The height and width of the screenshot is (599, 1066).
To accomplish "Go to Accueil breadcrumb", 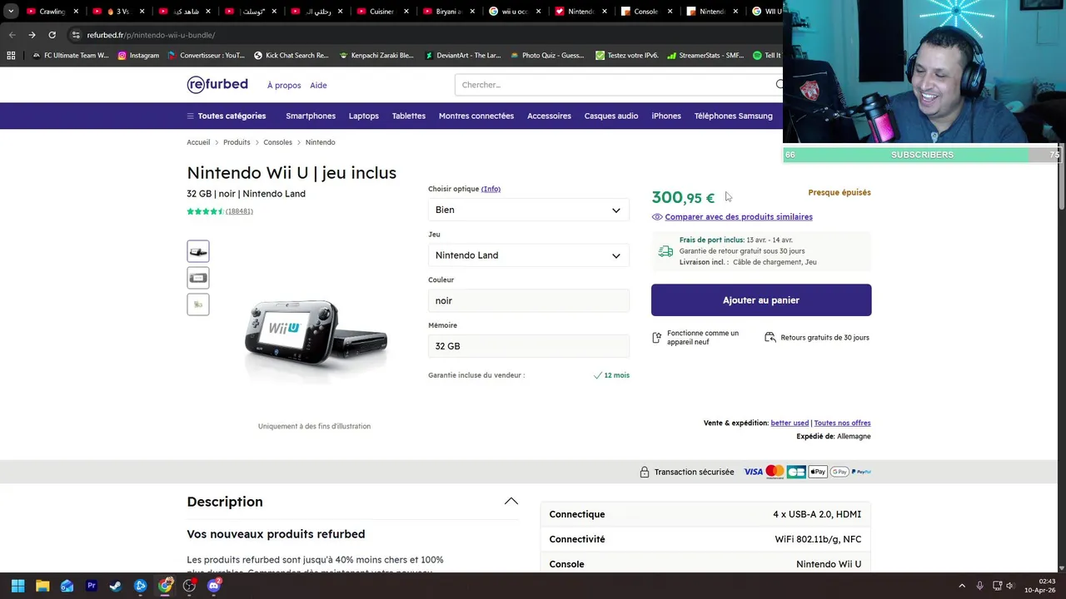I will click(x=198, y=142).
